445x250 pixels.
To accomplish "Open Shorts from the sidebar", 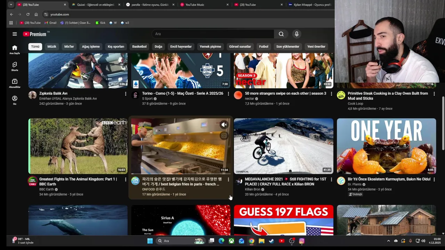I will coord(15,66).
